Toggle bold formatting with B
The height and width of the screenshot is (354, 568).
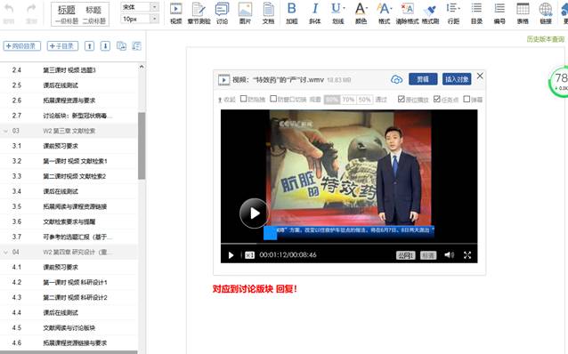tap(292, 13)
